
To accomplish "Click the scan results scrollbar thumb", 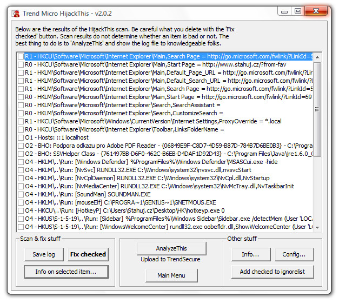I will point(317,109).
